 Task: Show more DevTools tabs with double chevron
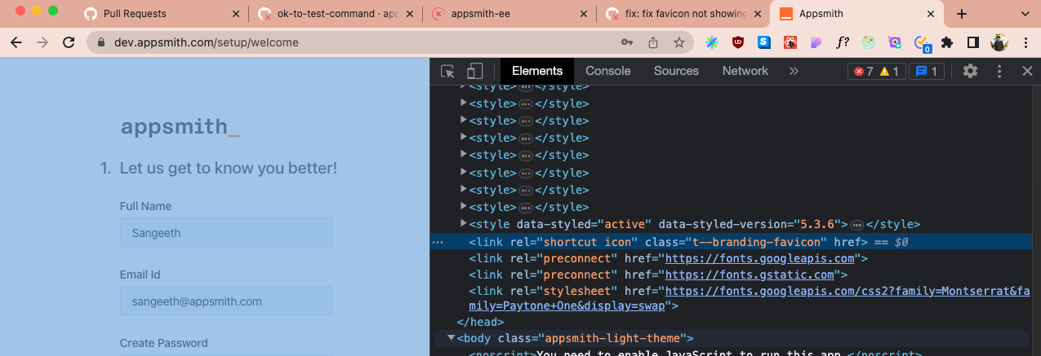tap(794, 71)
